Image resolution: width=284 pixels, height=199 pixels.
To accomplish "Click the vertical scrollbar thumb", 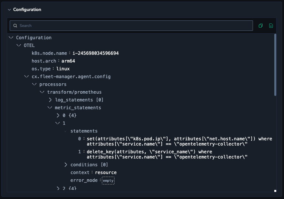I will coord(275,65).
